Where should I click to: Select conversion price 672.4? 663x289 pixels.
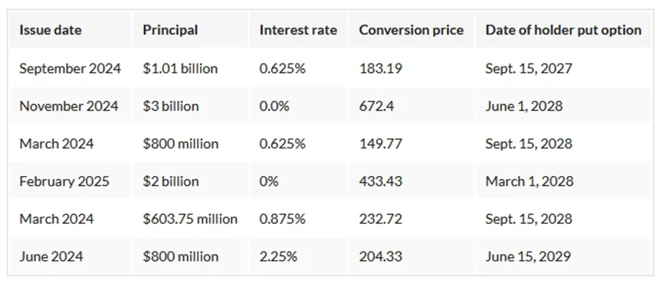(x=376, y=106)
